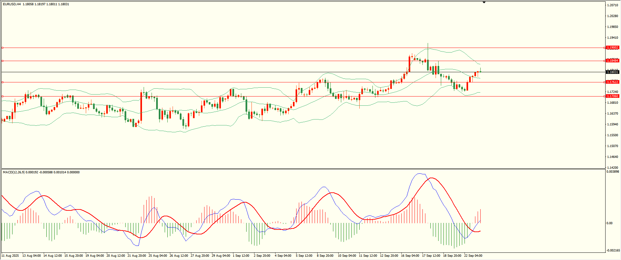Click the current price label 1.18031
This screenshot has height=260, width=621.
pyautogui.click(x=612, y=72)
